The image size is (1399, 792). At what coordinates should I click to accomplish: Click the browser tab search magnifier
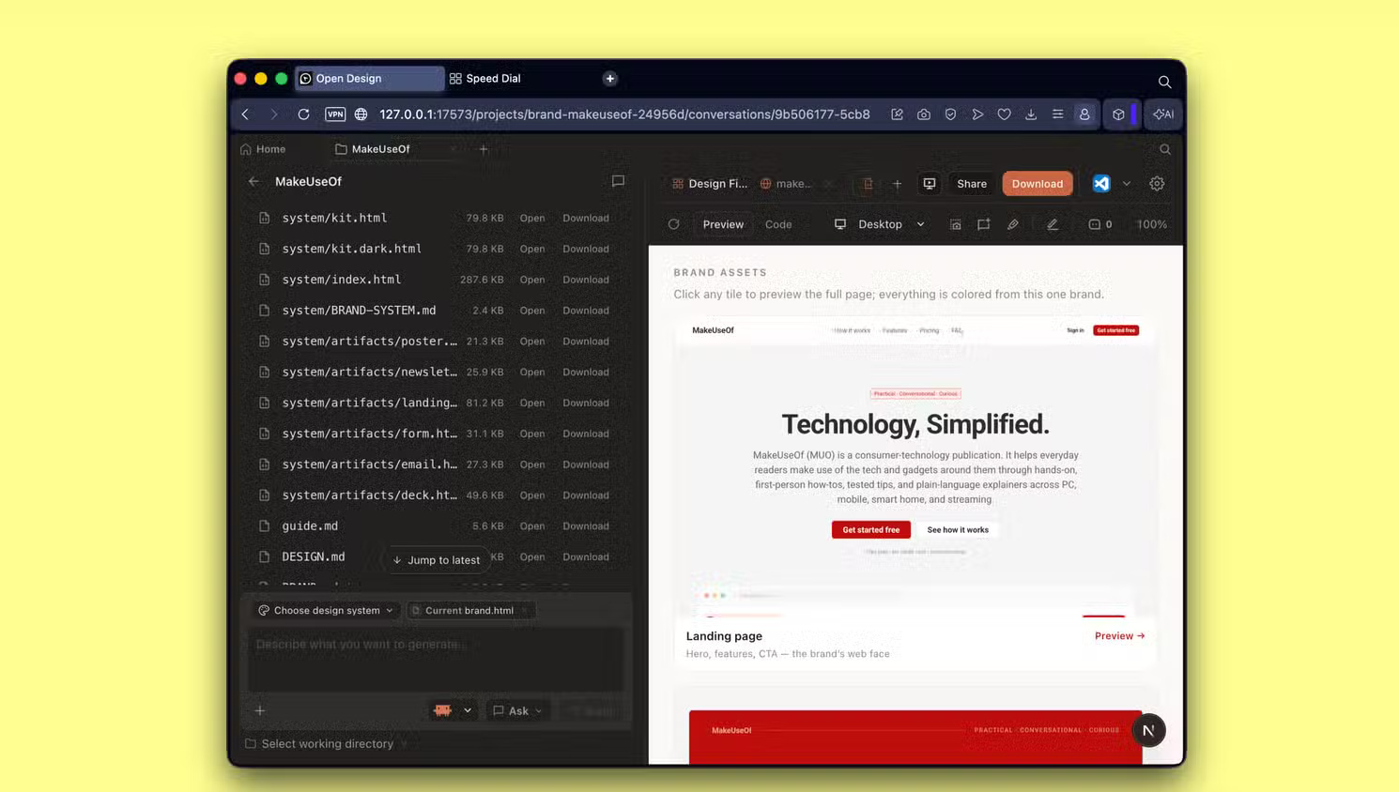click(1164, 82)
